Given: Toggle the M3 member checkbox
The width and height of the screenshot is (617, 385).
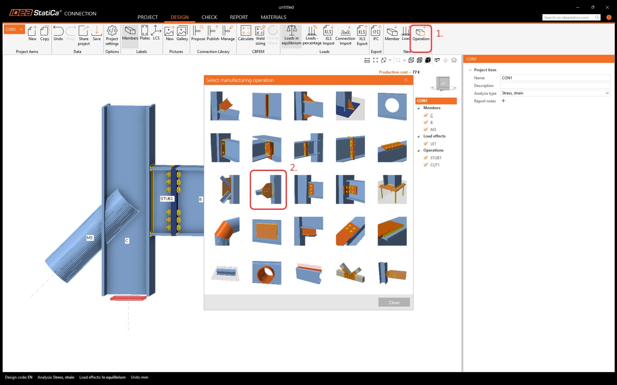Looking at the screenshot, I should [426, 129].
